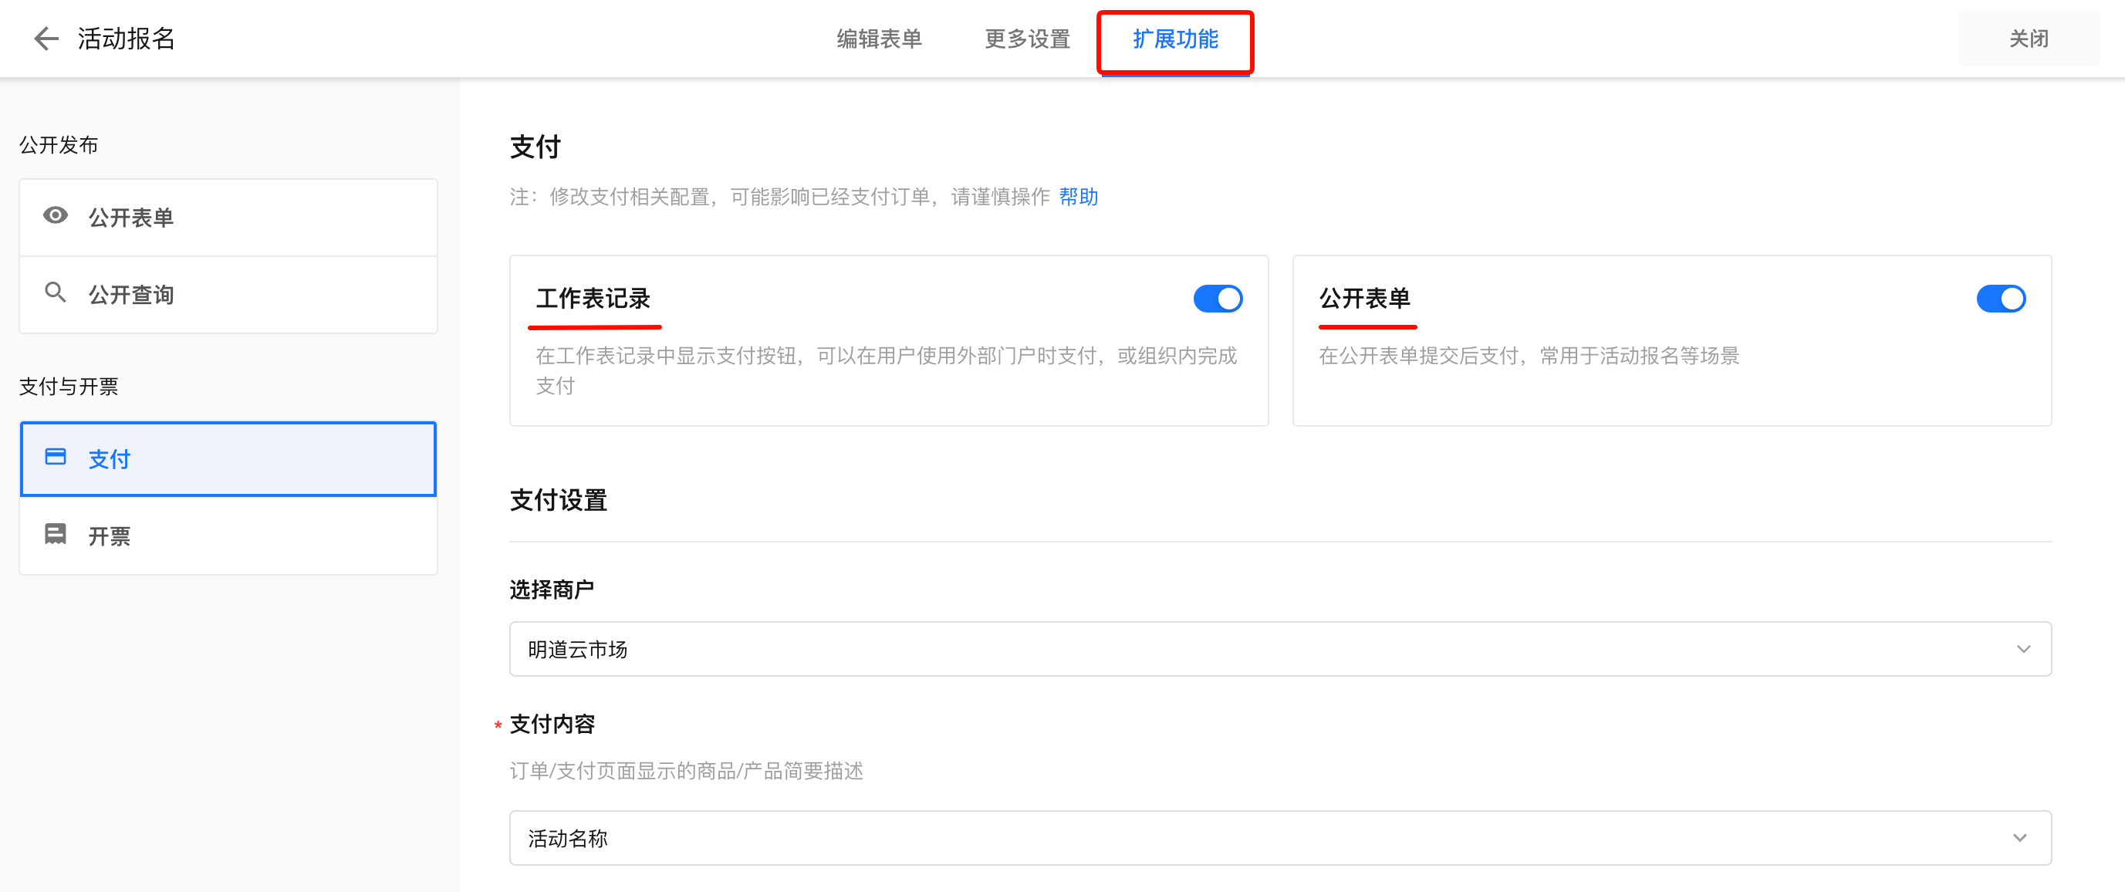This screenshot has width=2125, height=892.
Task: Open the 选择商户 select box
Action: [x=1280, y=650]
